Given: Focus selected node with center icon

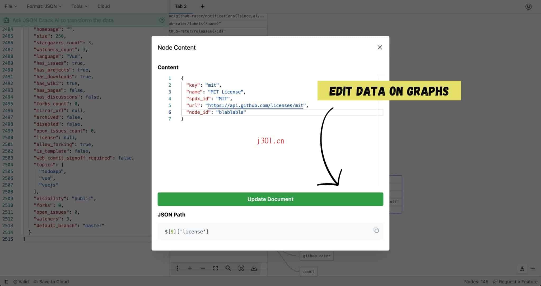Looking at the screenshot, I should [x=241, y=268].
